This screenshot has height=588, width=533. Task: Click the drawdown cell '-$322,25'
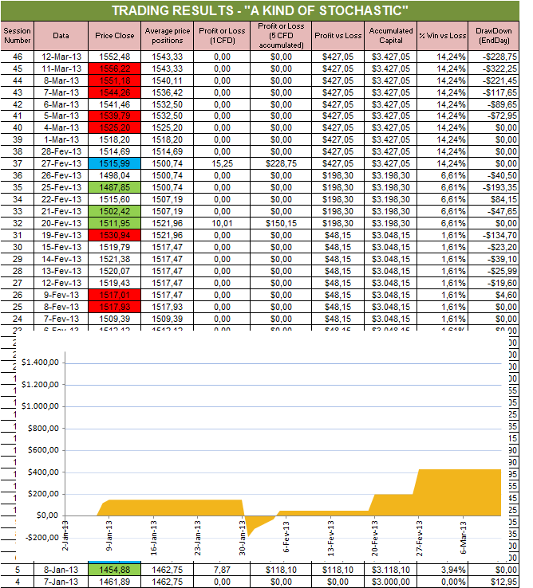494,69
